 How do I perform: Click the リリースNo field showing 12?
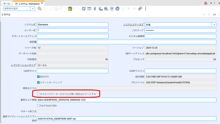[x=73, y=48]
